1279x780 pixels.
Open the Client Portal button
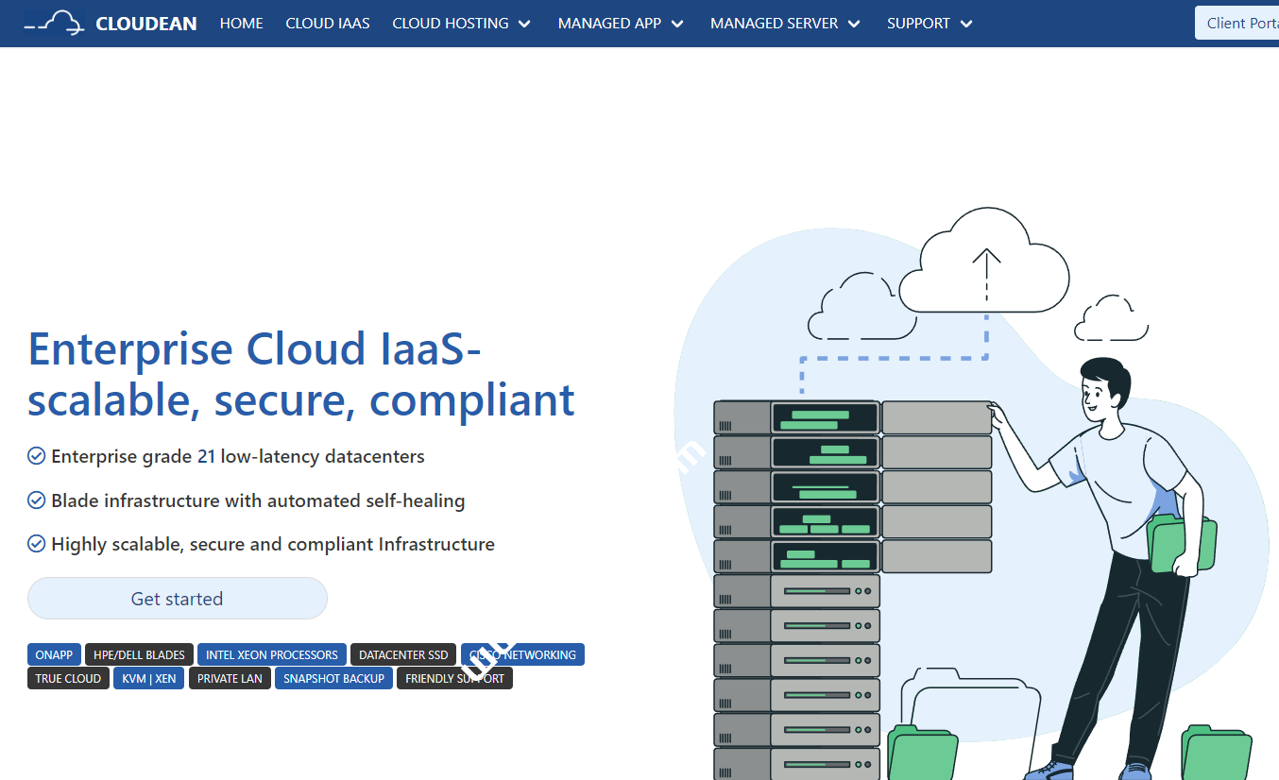click(1237, 23)
